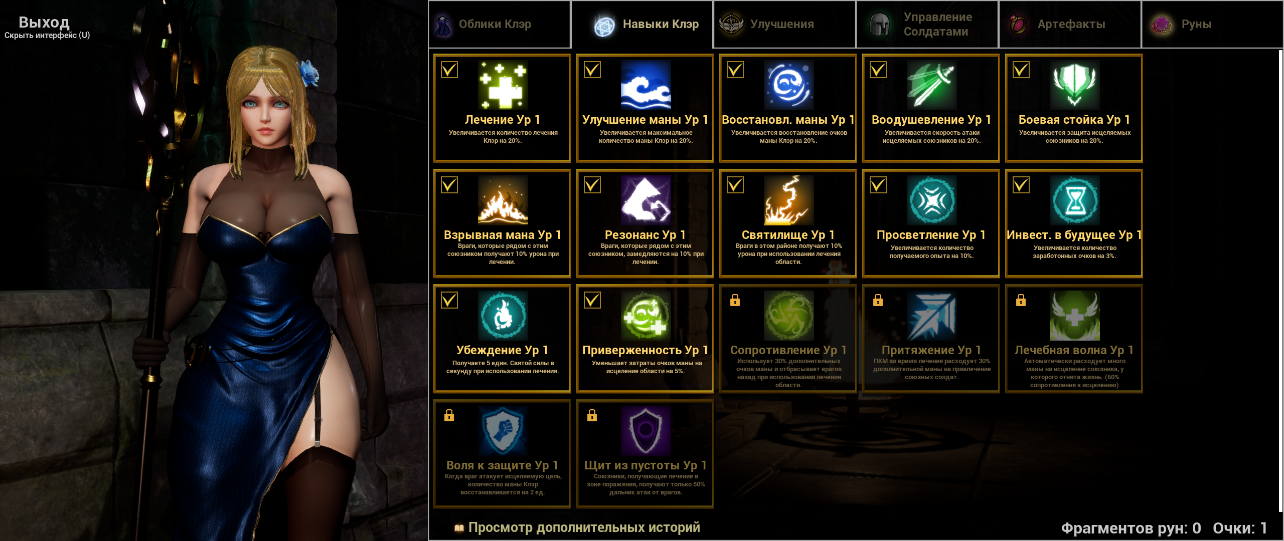Image resolution: width=1284 pixels, height=541 pixels.
Task: Select the Взрывная мана fire icon
Action: click(503, 200)
